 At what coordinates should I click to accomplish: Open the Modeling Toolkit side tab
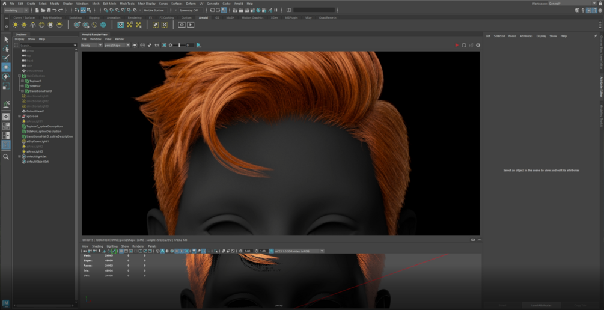[x=601, y=115]
